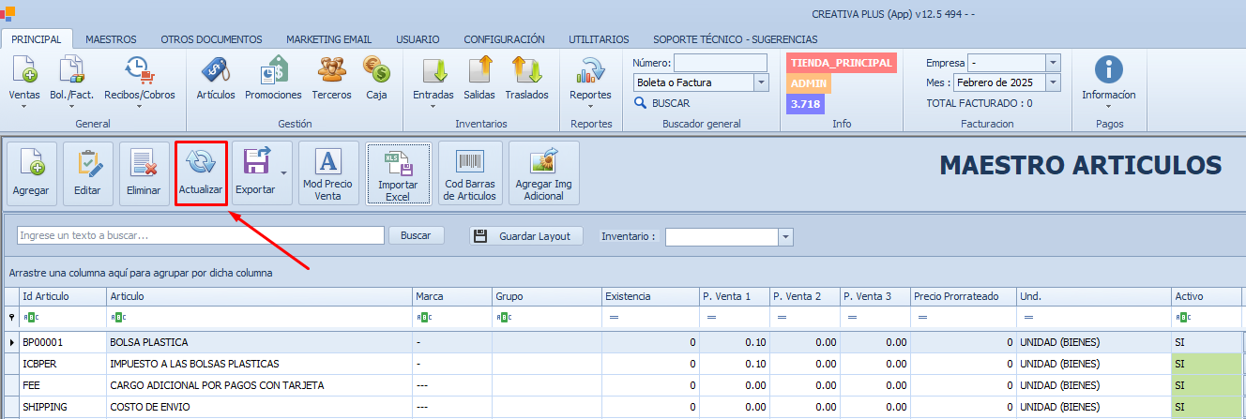
Task: Open Terceros in Gestión group
Action: pos(331,78)
